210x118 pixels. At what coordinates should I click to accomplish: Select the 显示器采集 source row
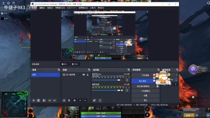tap(76, 75)
